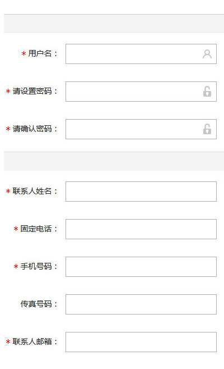Select the 联系人邮箱 email field

point(141,342)
